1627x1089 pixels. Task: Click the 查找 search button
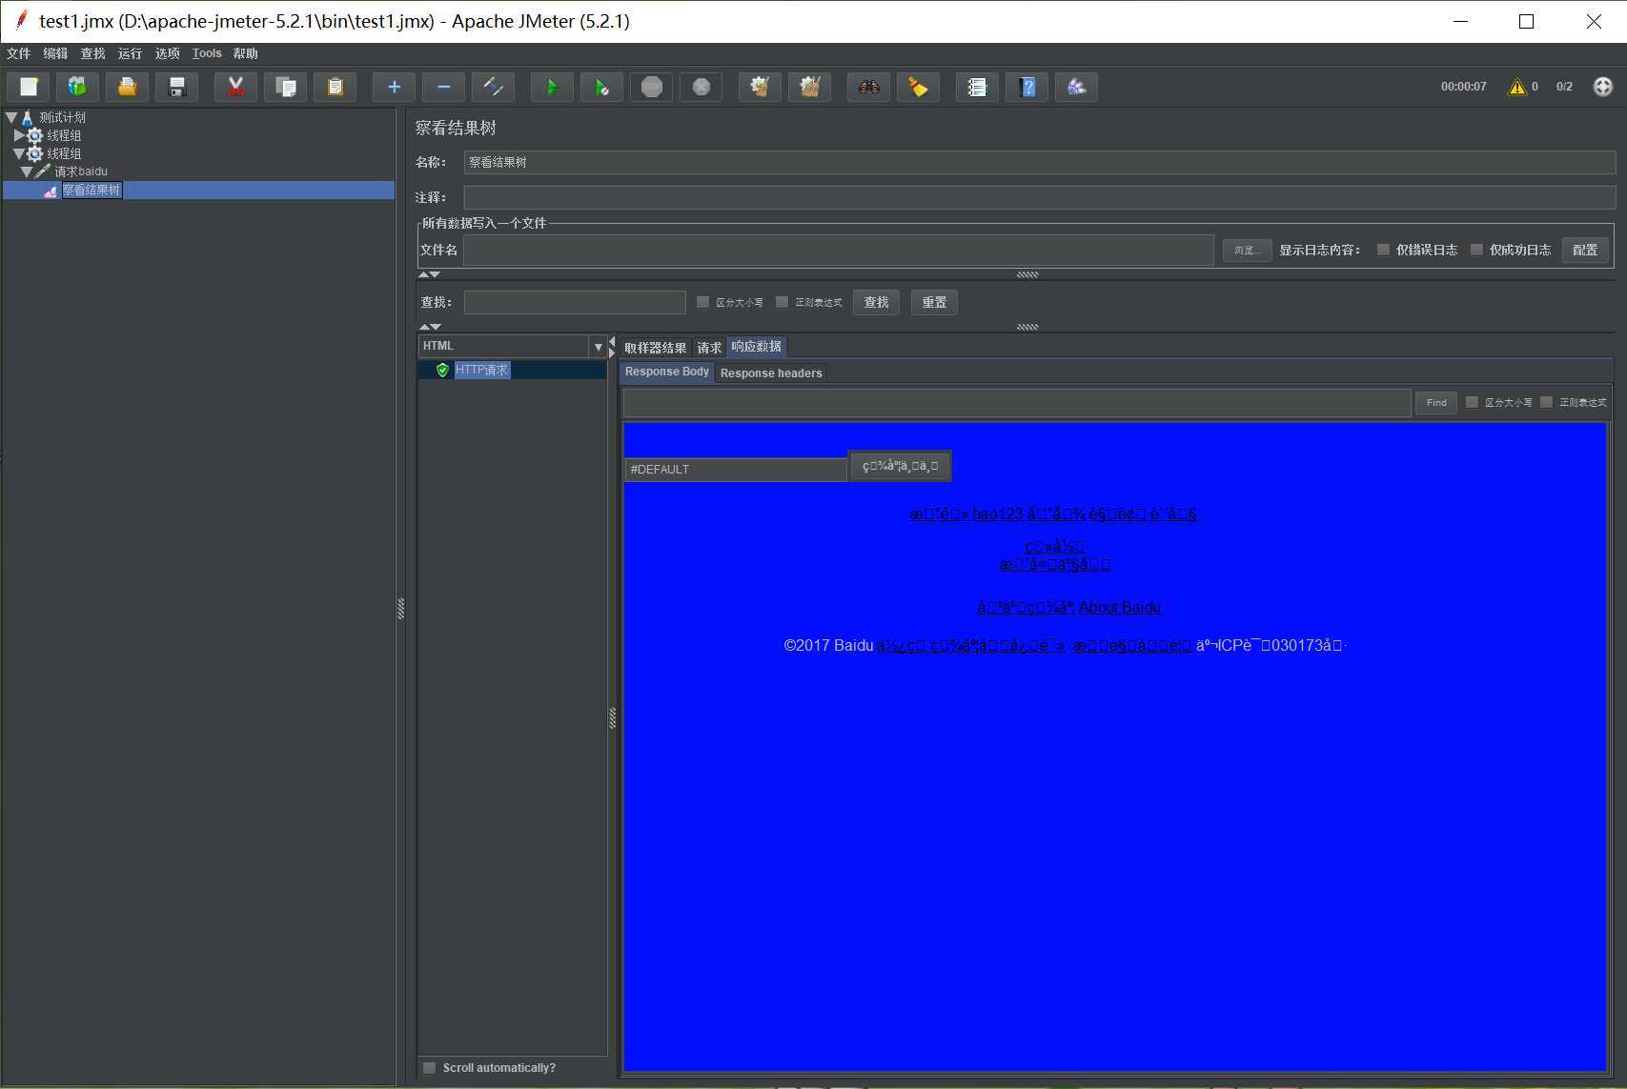(x=876, y=302)
